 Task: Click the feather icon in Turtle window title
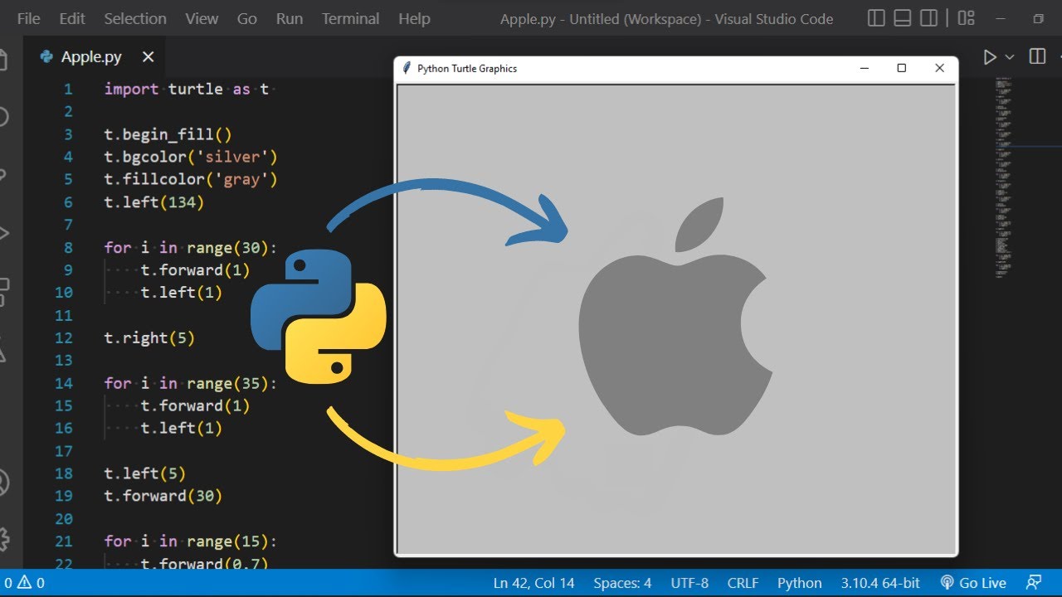tap(406, 68)
